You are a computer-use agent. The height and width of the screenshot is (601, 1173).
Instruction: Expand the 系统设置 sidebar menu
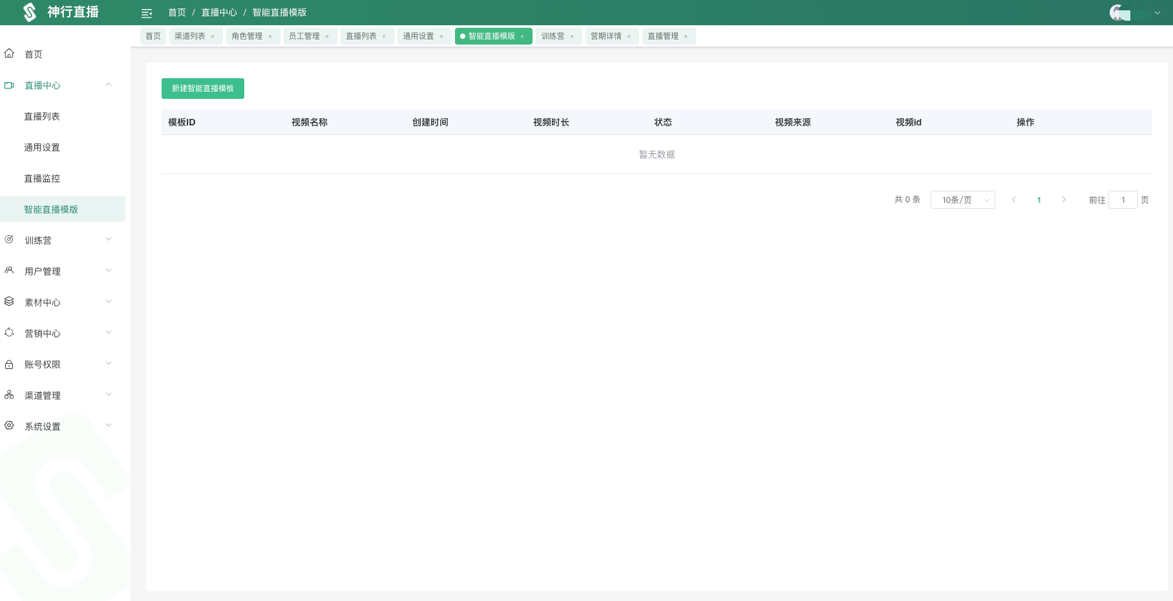pos(109,426)
